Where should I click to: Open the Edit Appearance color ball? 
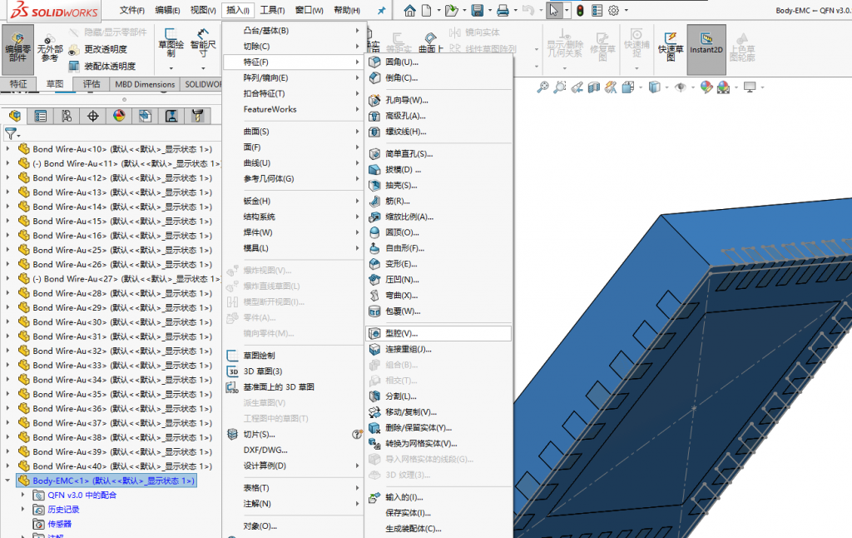[706, 87]
